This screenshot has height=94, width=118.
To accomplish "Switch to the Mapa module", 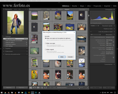I will point(82,6).
